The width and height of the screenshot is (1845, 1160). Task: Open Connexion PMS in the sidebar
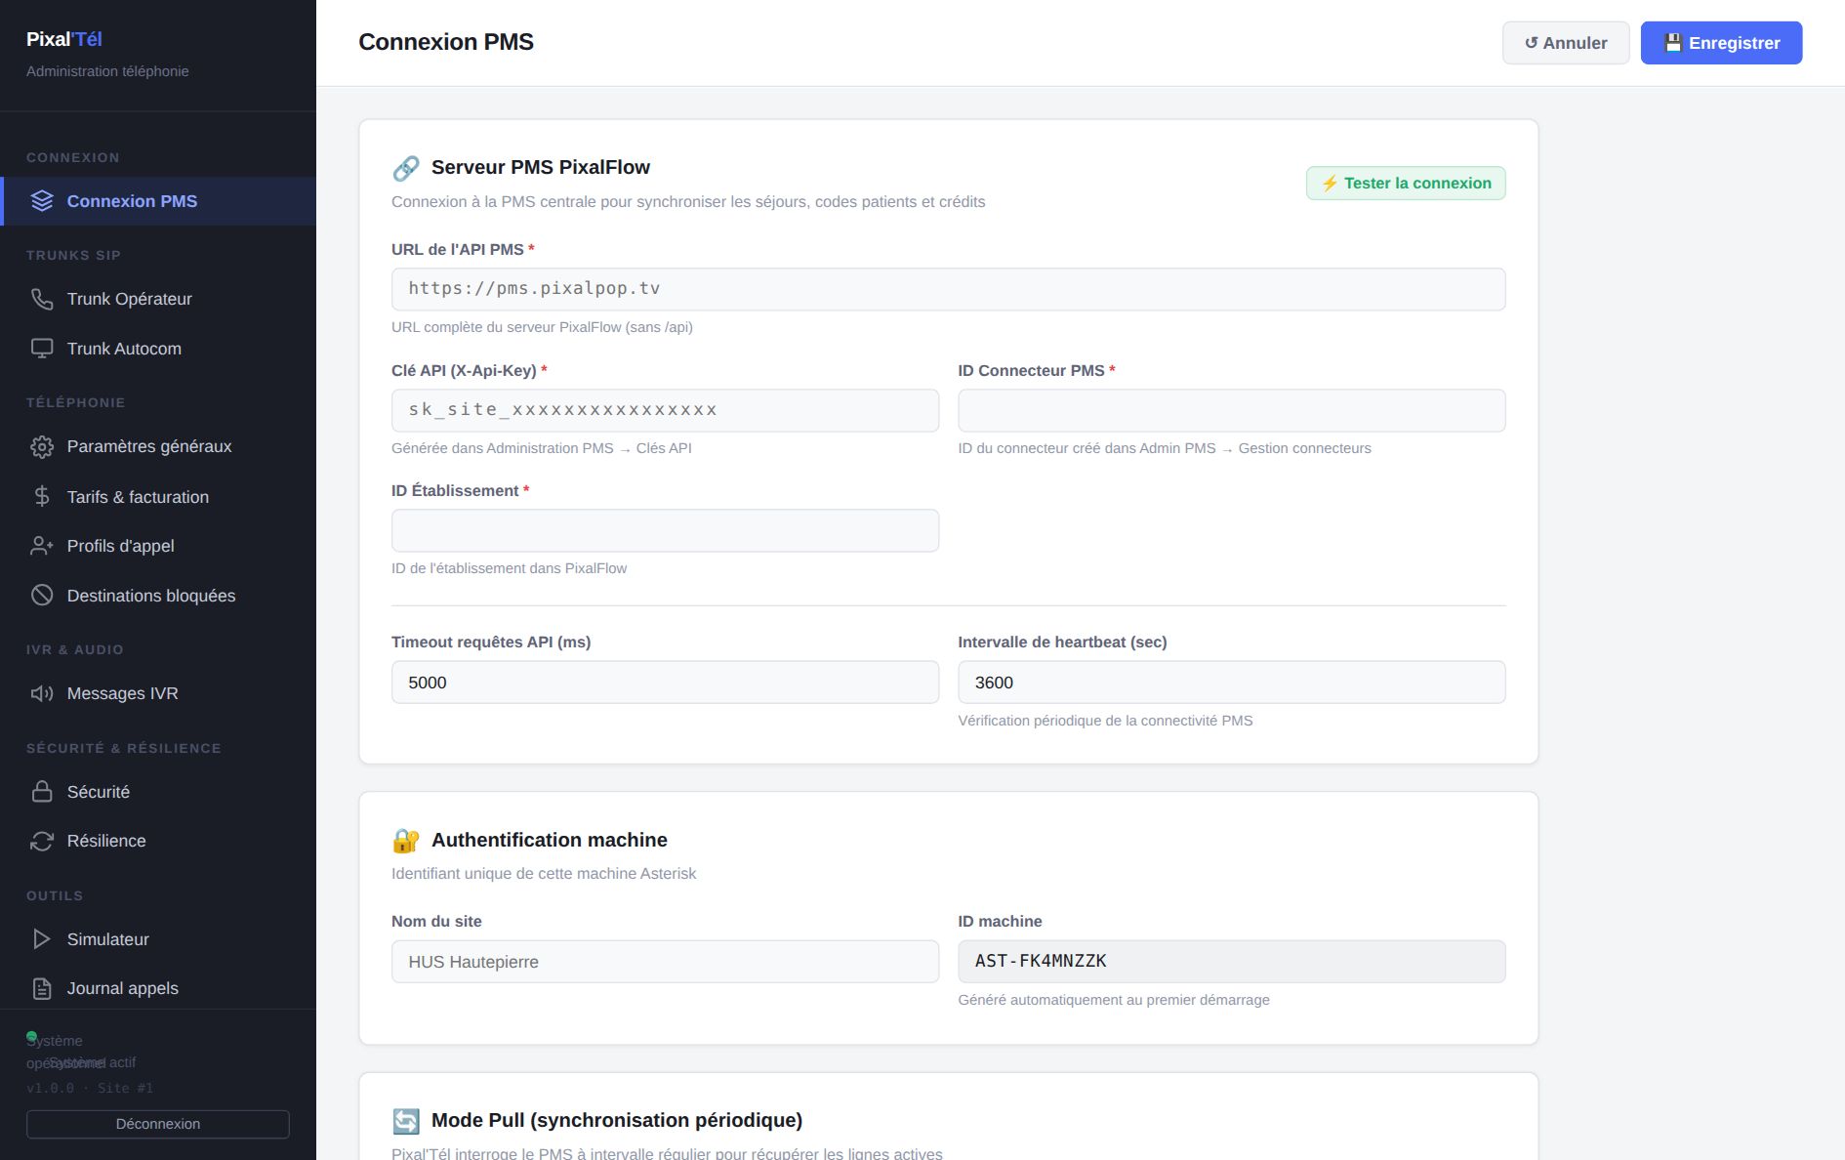(158, 201)
